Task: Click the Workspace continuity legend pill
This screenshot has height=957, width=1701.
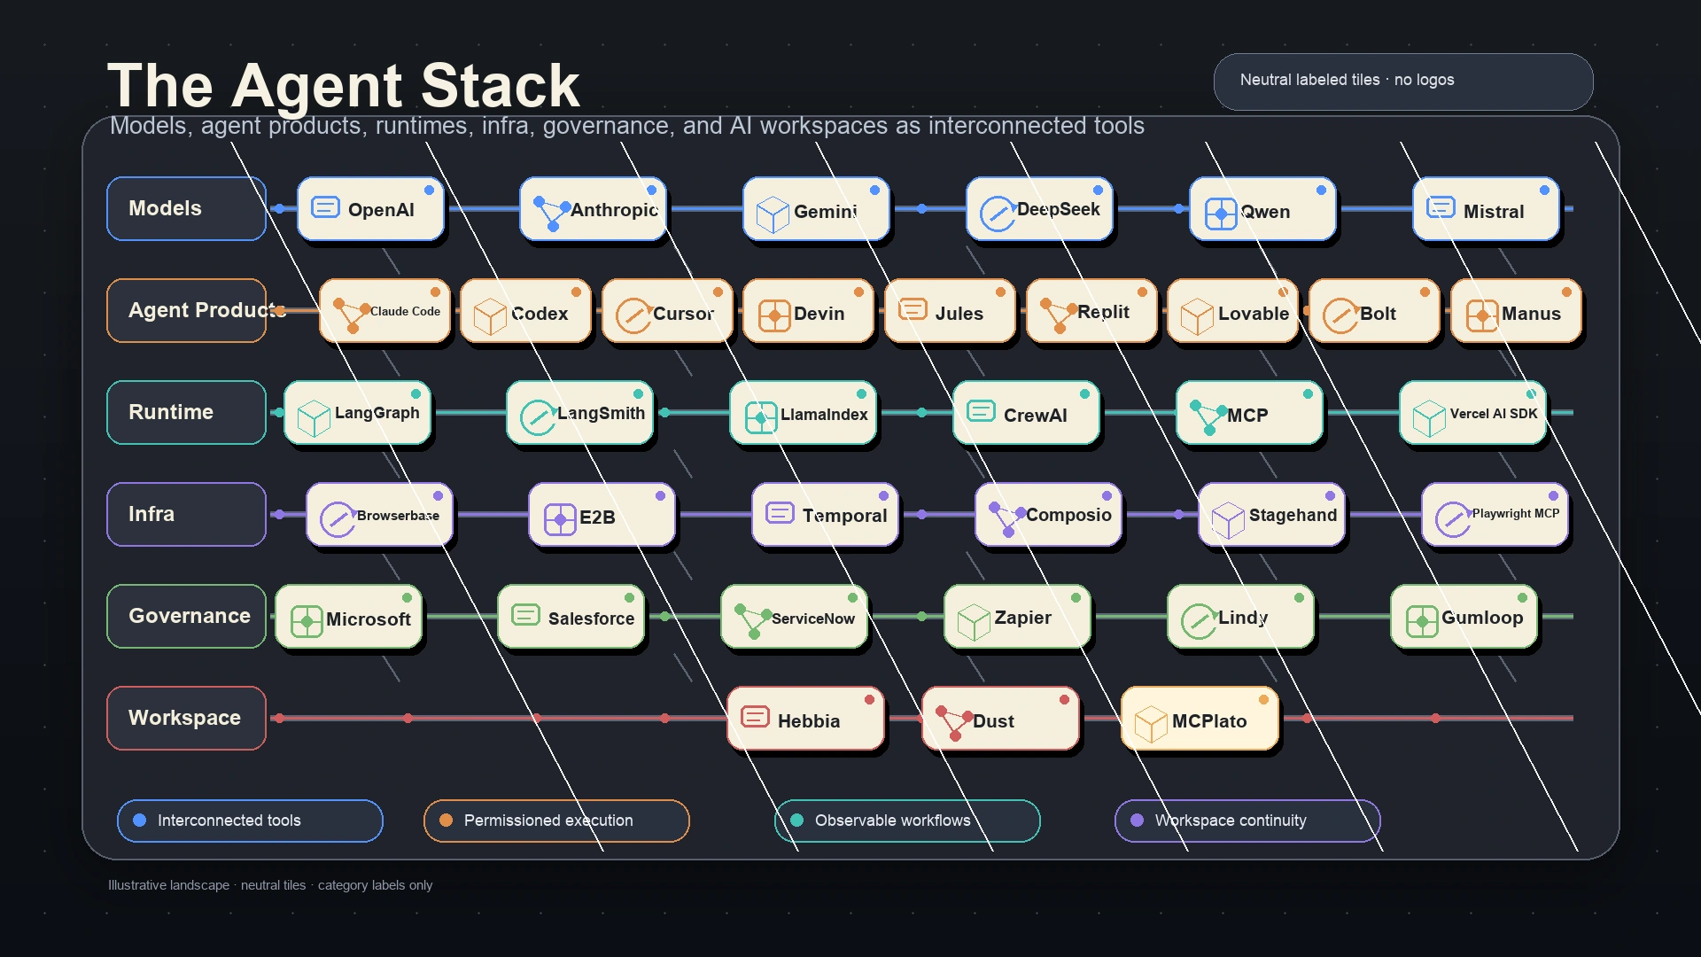Action: tap(1247, 821)
